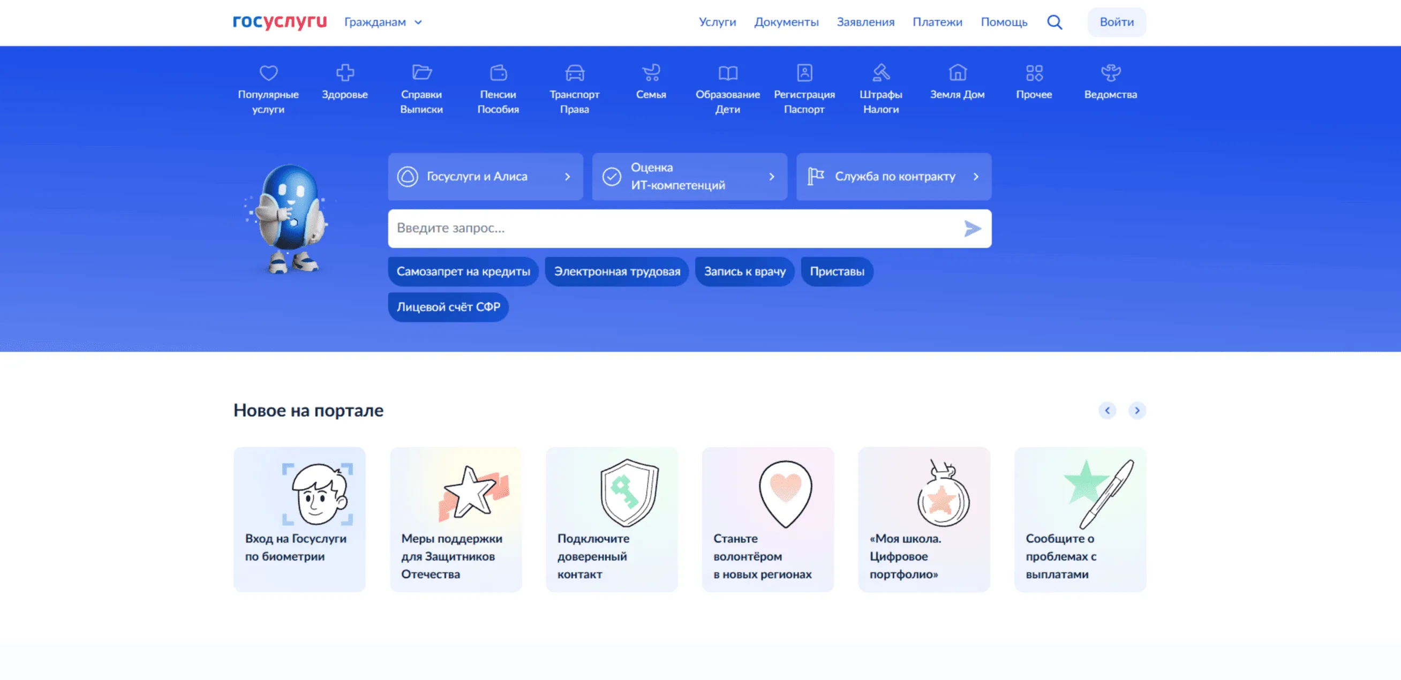Select the Электронная трудовая suggestion chip
Image resolution: width=1401 pixels, height=680 pixels.
coord(617,271)
